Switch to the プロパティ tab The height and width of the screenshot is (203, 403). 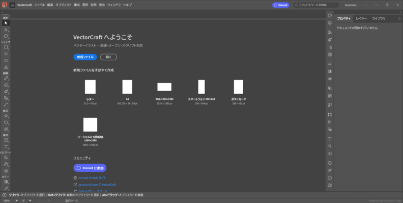click(x=344, y=19)
